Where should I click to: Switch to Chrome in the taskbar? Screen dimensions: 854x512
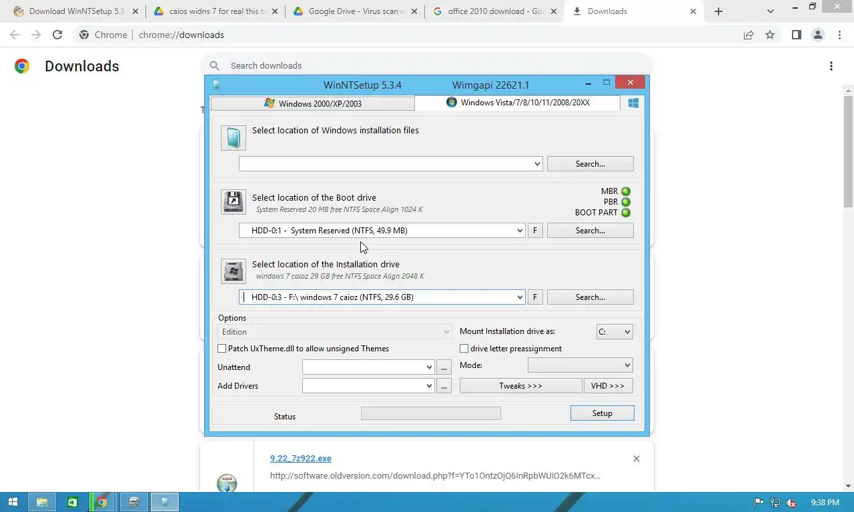pyautogui.click(x=101, y=502)
